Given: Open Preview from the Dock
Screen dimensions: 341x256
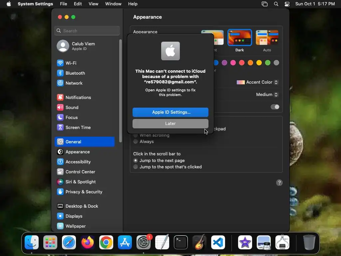Looking at the screenshot, I should click(x=264, y=242).
